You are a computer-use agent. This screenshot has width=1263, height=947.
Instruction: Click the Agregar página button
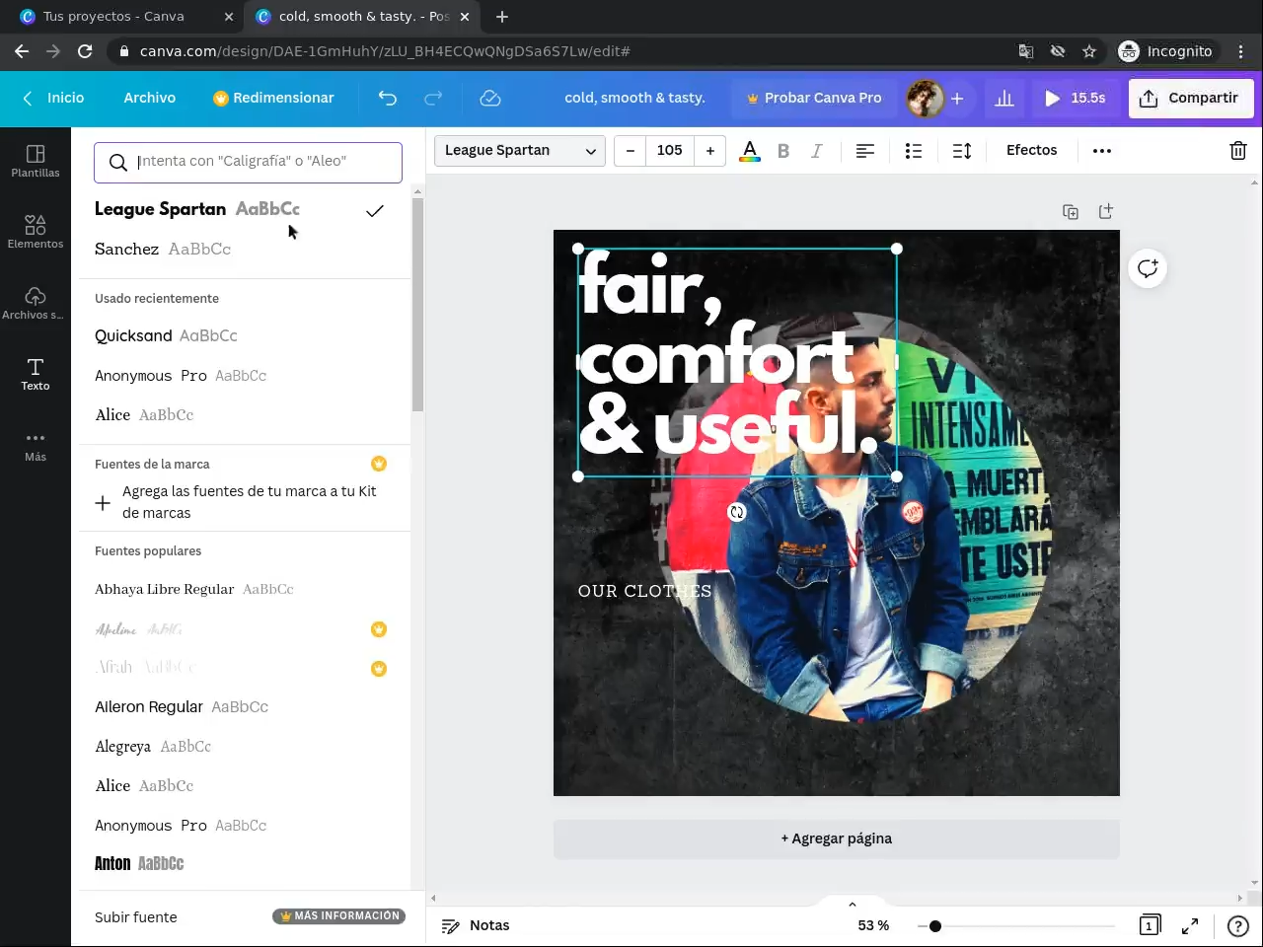point(837,838)
